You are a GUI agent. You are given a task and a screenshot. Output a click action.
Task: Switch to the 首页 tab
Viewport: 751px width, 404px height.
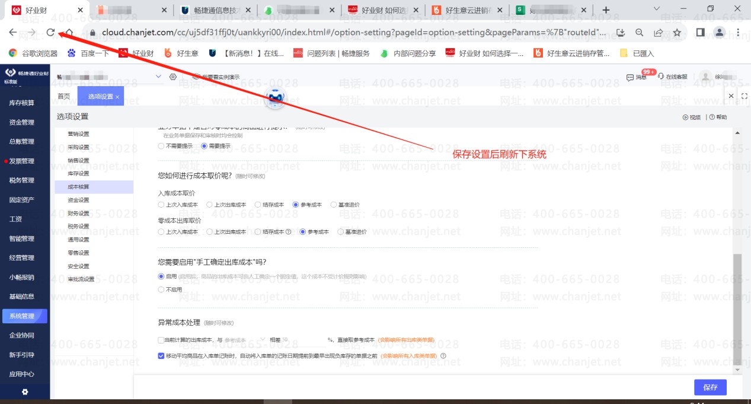click(x=64, y=95)
